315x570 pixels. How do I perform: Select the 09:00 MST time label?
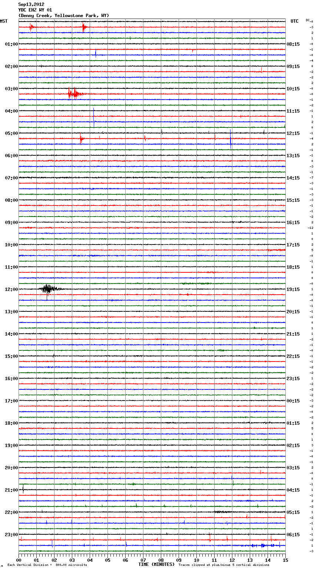coord(11,223)
